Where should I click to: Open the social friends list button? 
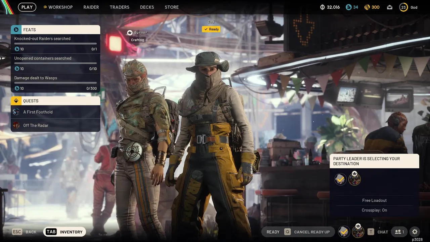pos(400,232)
